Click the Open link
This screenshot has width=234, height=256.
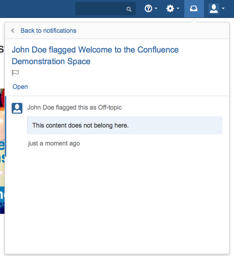click(20, 87)
